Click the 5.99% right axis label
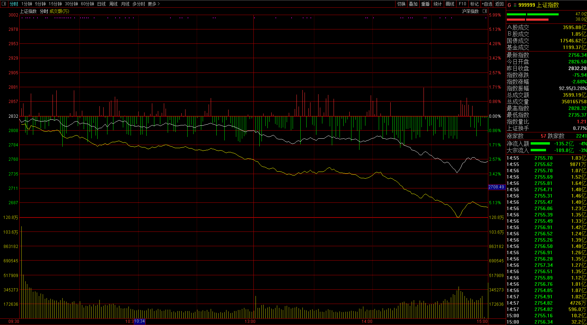The height and width of the screenshot is (325, 587). pyautogui.click(x=495, y=15)
